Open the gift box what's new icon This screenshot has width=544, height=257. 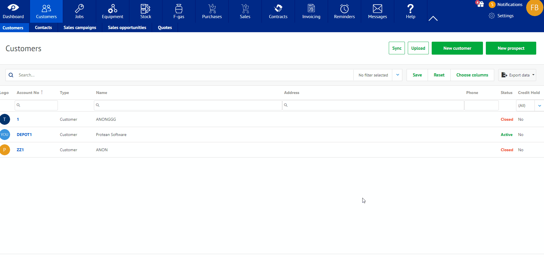(x=480, y=4)
